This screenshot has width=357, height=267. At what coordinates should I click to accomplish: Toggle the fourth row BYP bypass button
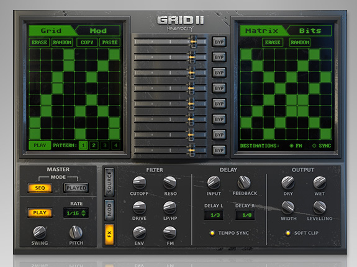219,88
